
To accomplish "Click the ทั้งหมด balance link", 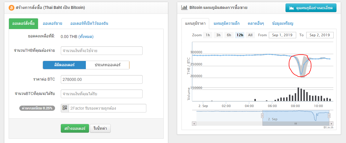I will click(x=86, y=37).
